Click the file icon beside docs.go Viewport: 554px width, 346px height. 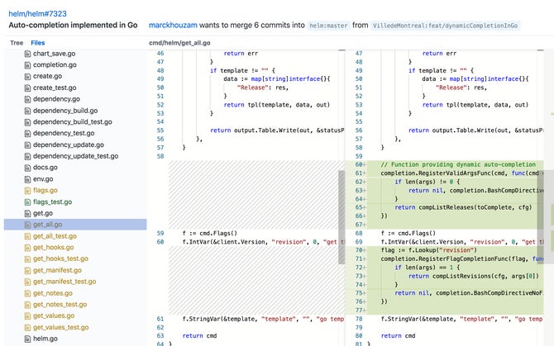(27, 168)
